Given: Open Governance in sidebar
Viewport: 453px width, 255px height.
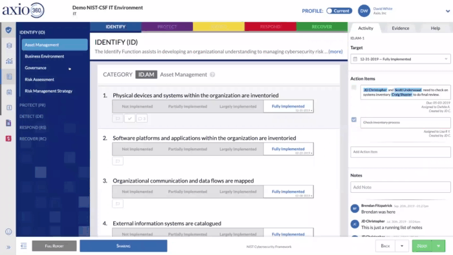Looking at the screenshot, I should tap(36, 68).
